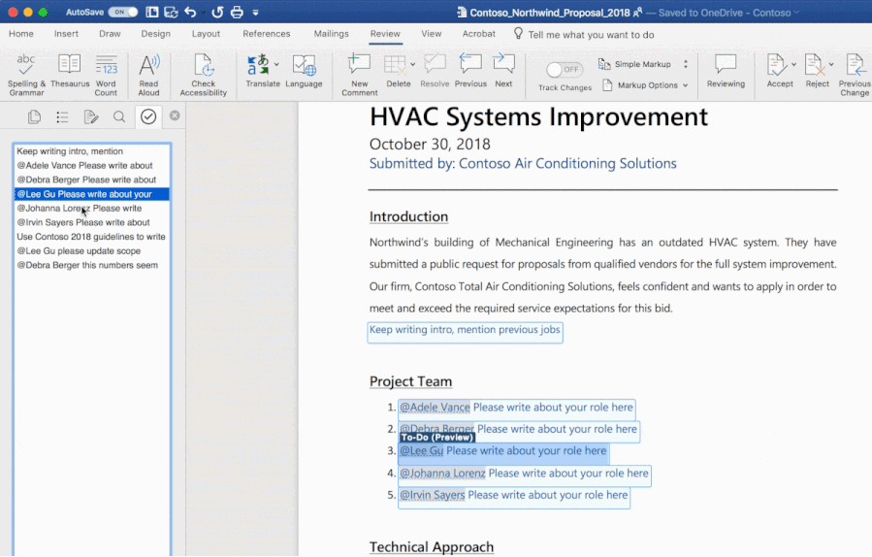Toggle AutoSave switch

[123, 12]
